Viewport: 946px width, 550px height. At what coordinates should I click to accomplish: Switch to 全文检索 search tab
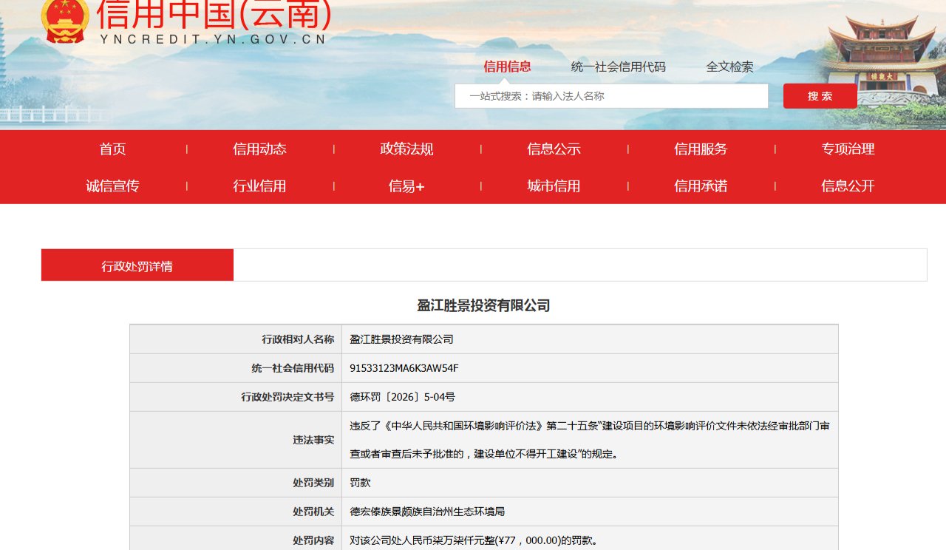[729, 67]
